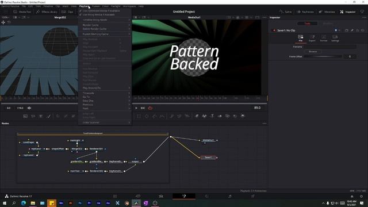Open the Nodes panel options menu
The width and height of the screenshot is (368, 207).
(x=264, y=124)
